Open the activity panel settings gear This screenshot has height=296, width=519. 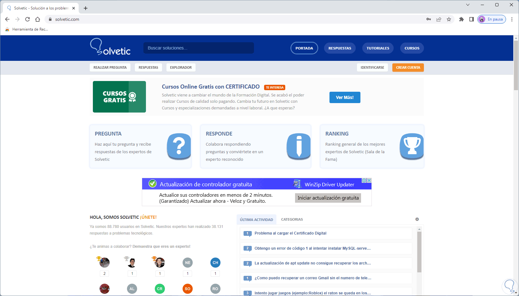pyautogui.click(x=417, y=219)
